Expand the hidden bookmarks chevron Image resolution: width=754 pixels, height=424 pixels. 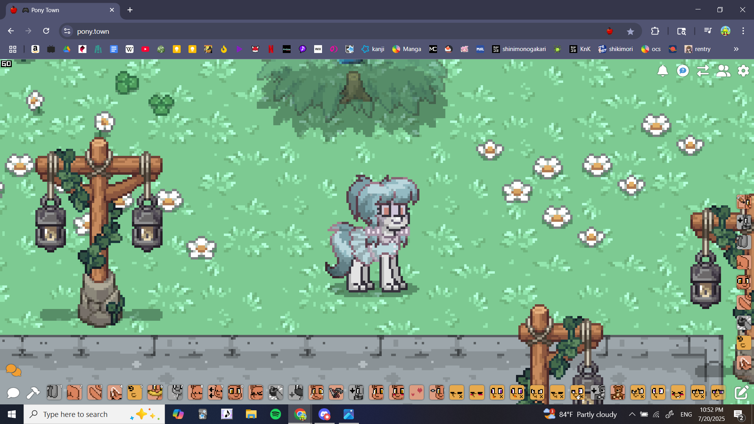point(736,49)
